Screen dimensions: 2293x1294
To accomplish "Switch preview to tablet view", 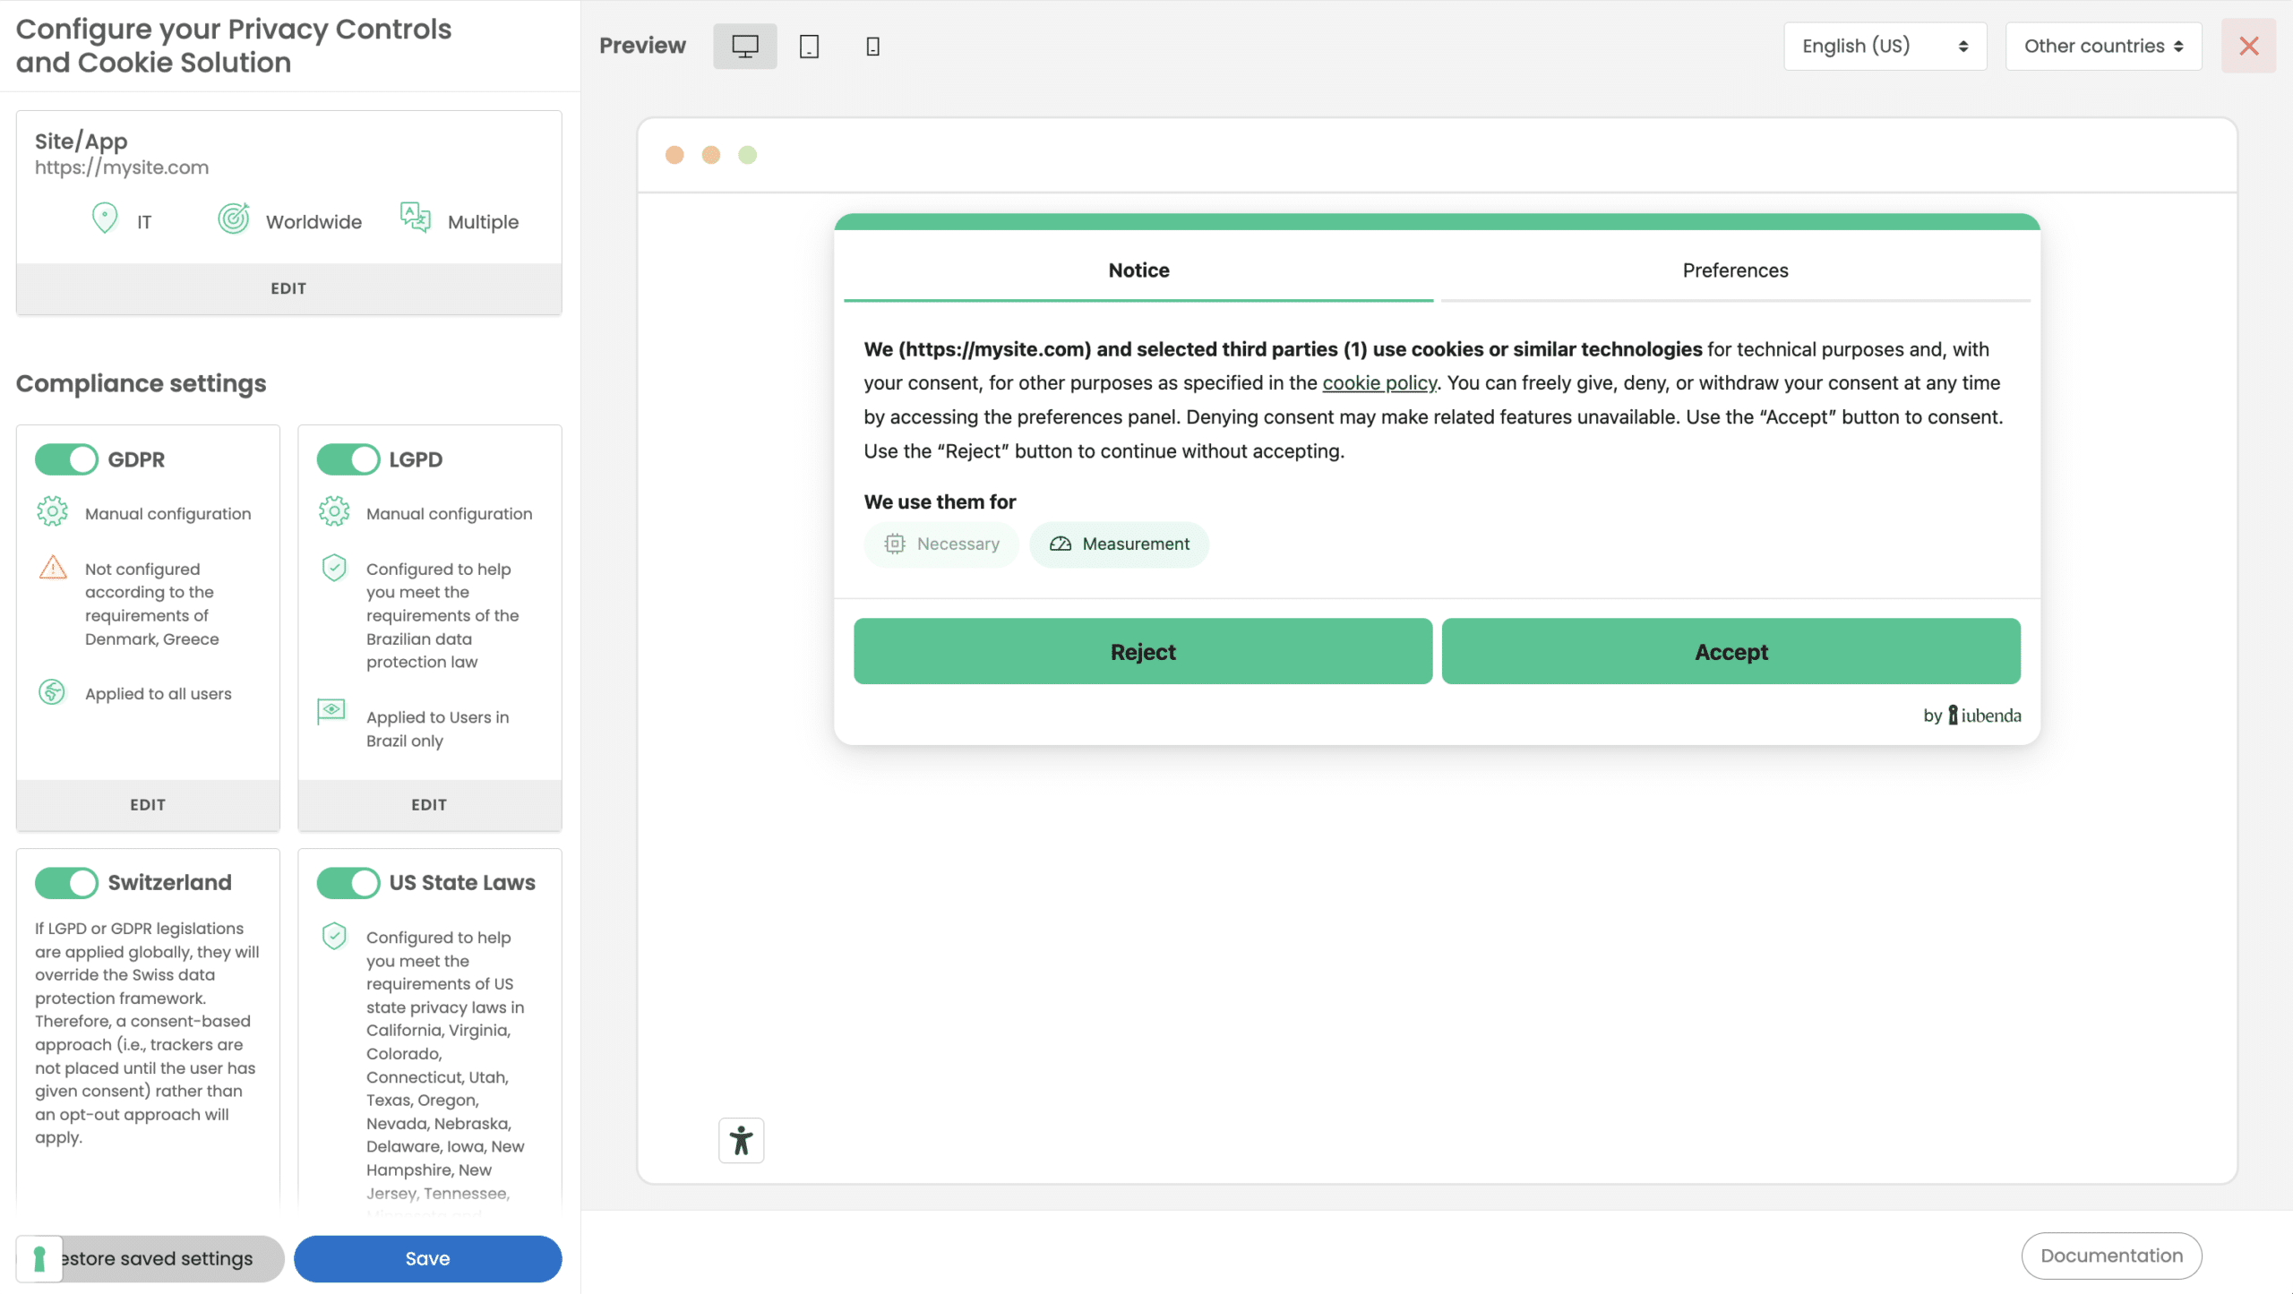I will click(809, 46).
